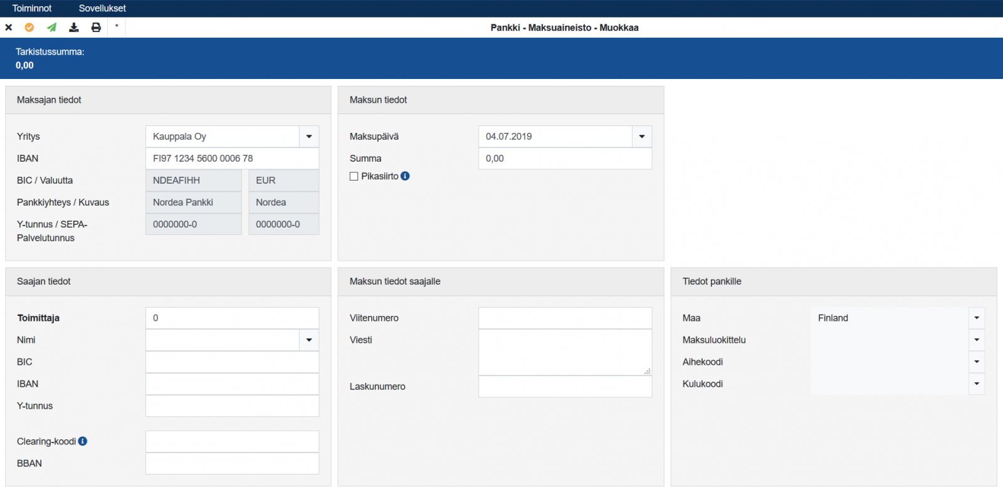1003x487 pixels.
Task: Click info icon beside Clearing-koodi
Action: click(83, 441)
